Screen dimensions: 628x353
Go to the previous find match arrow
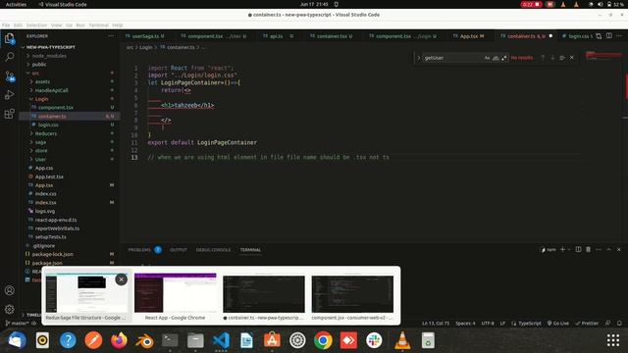point(543,58)
